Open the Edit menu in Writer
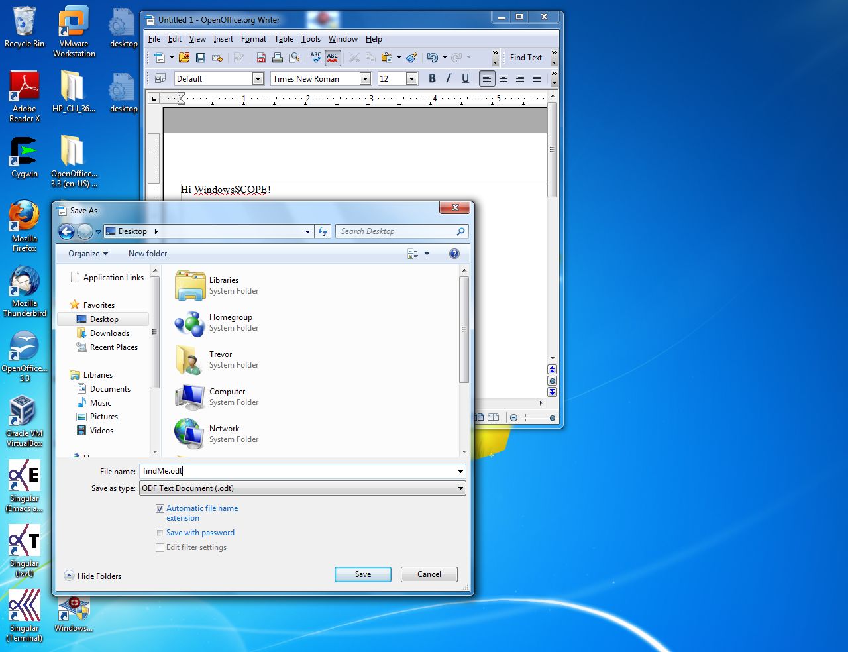Screen dimensions: 848x652 coord(175,39)
